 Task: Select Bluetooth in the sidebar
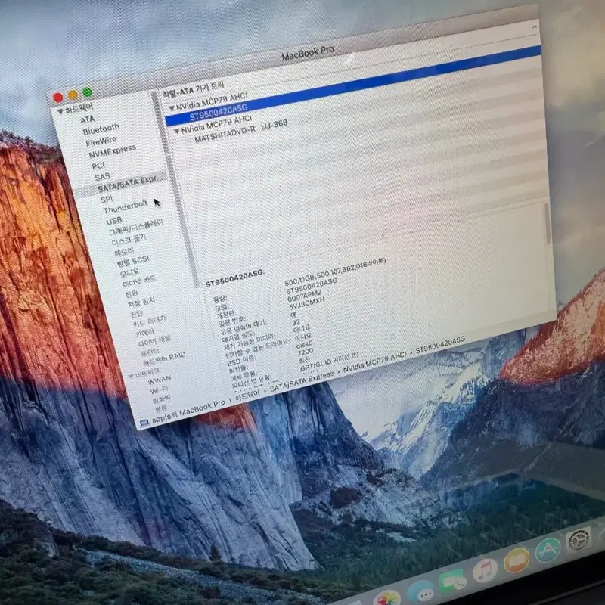pos(101,129)
